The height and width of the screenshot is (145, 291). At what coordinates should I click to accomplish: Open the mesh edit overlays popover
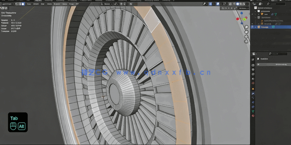click(x=225, y=4)
